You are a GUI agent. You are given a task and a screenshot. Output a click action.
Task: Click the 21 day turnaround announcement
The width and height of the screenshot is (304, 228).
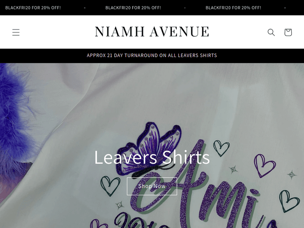click(152, 55)
